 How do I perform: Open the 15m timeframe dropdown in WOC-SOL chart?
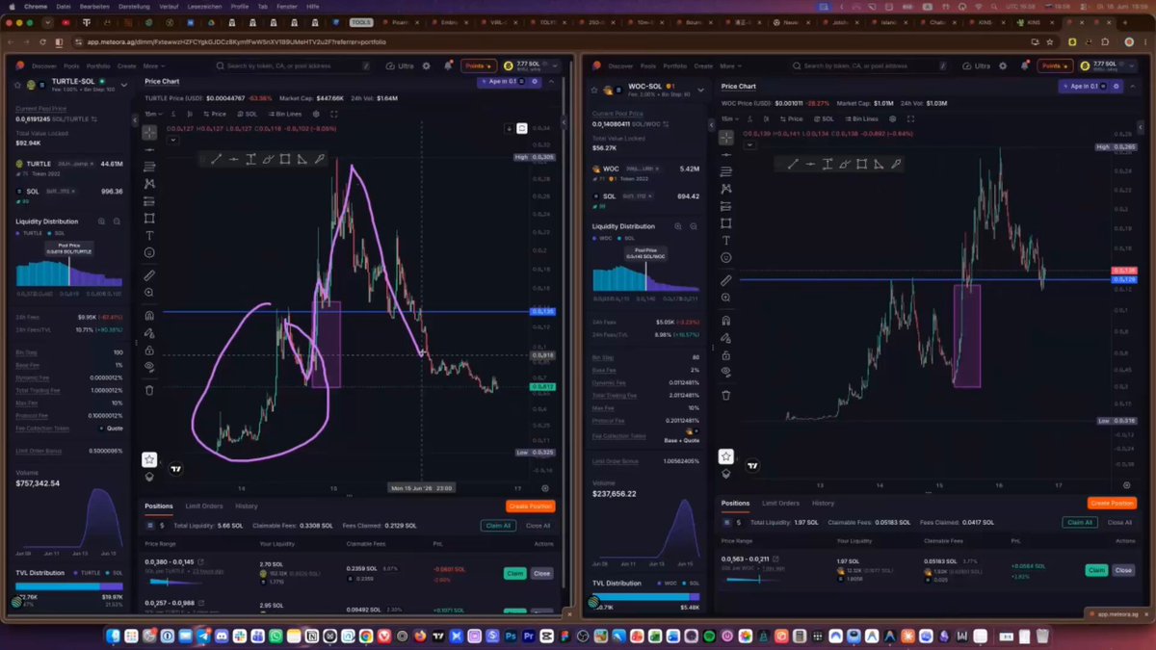coord(729,118)
